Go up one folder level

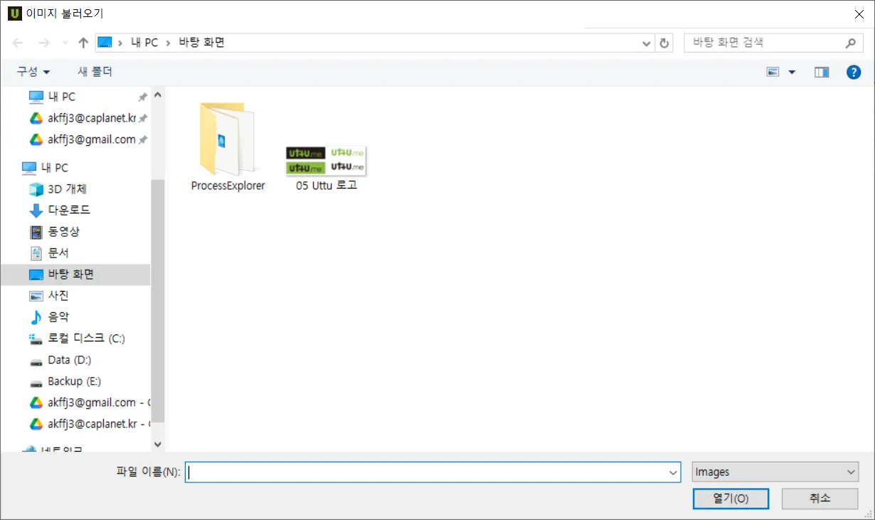pos(83,43)
